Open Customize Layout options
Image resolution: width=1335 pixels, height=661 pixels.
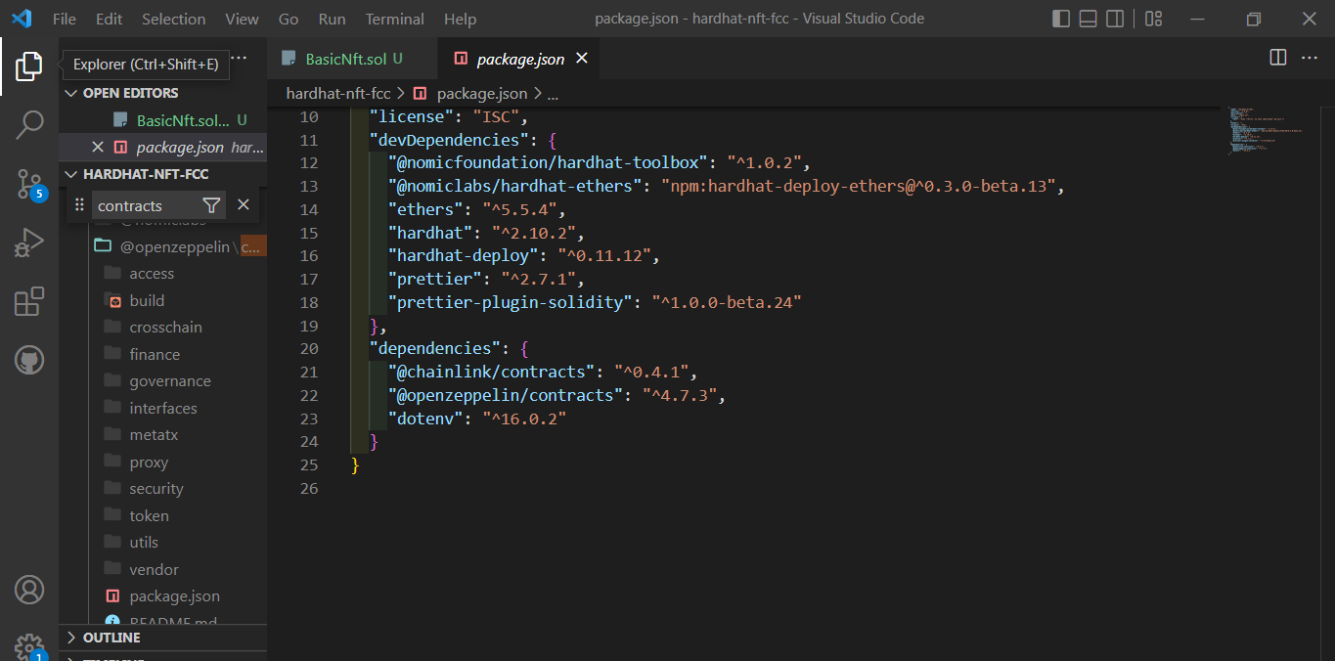[x=1153, y=19]
